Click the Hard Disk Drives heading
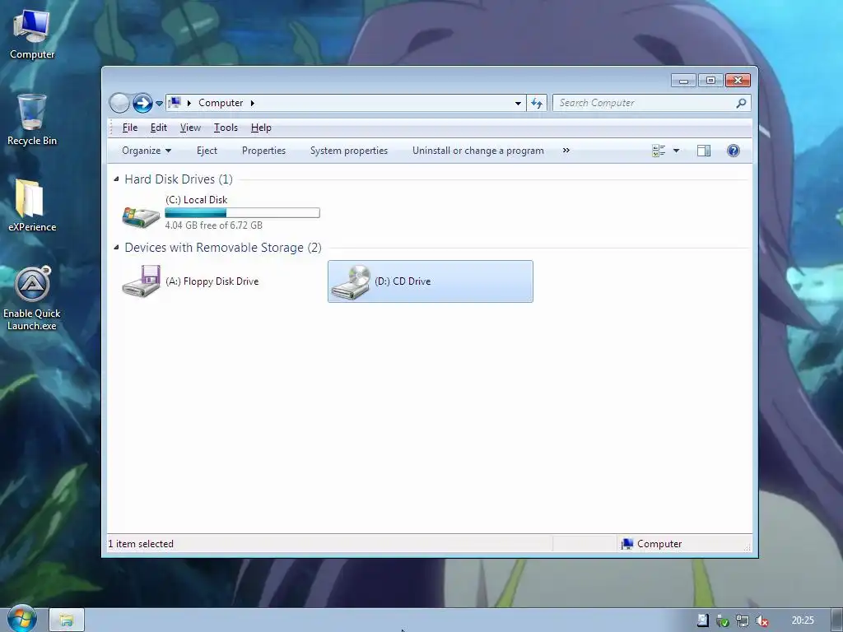The image size is (843, 632). (x=179, y=179)
